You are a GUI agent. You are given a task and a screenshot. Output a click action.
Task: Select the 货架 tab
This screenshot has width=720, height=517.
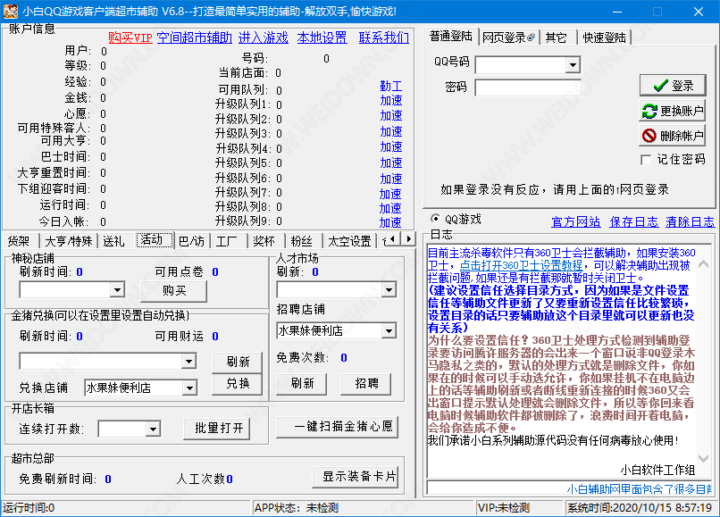19,241
